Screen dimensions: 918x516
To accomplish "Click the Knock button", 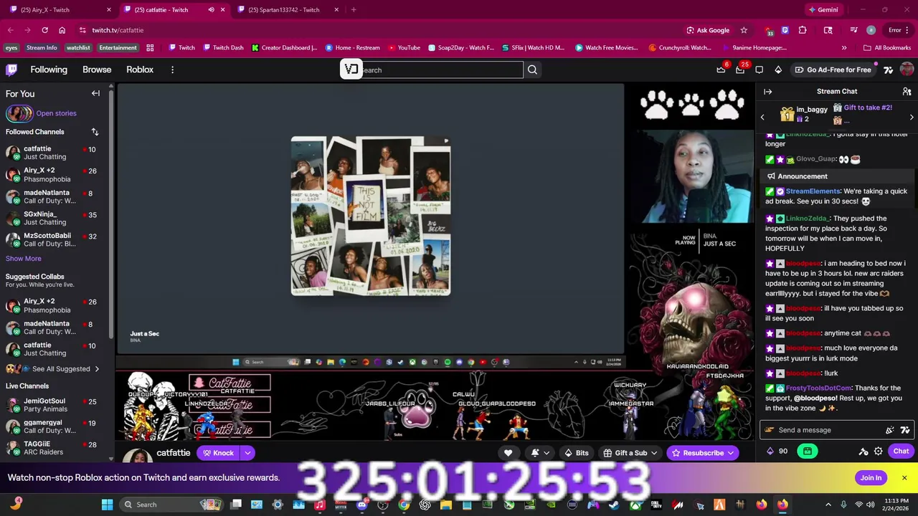I will pos(219,453).
